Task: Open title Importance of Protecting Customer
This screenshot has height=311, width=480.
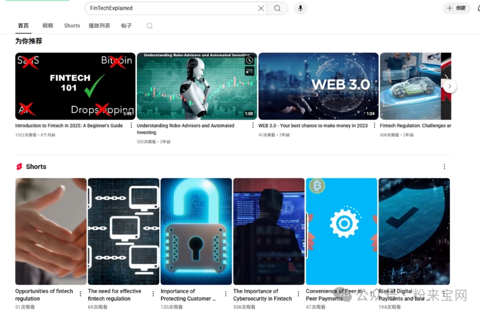Action: [x=188, y=295]
